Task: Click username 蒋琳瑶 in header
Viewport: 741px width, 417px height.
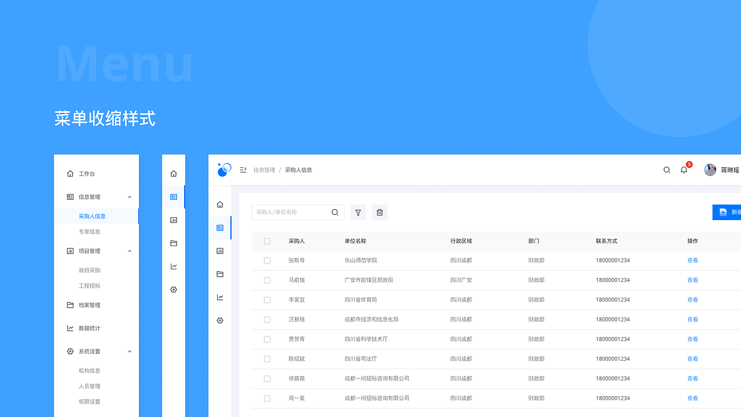Action: [x=730, y=170]
